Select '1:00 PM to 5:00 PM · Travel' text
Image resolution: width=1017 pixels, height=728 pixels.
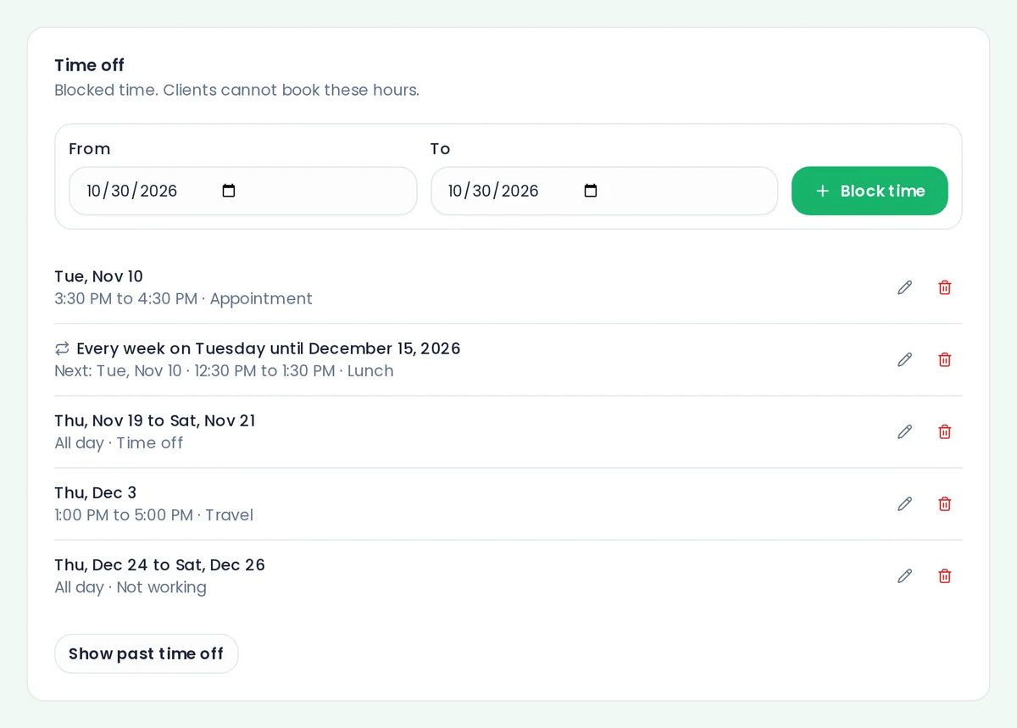[x=153, y=514]
